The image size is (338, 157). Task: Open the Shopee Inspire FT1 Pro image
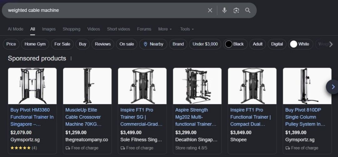coord(252,86)
